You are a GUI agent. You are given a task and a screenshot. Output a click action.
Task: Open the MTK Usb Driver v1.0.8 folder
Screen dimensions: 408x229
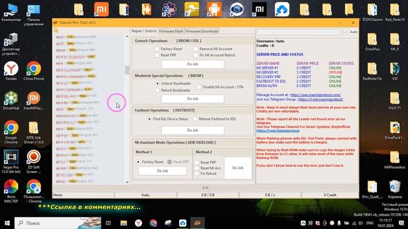click(34, 132)
